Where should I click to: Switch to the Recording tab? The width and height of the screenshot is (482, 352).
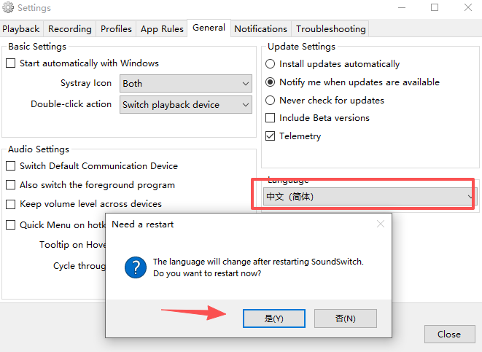(x=70, y=29)
